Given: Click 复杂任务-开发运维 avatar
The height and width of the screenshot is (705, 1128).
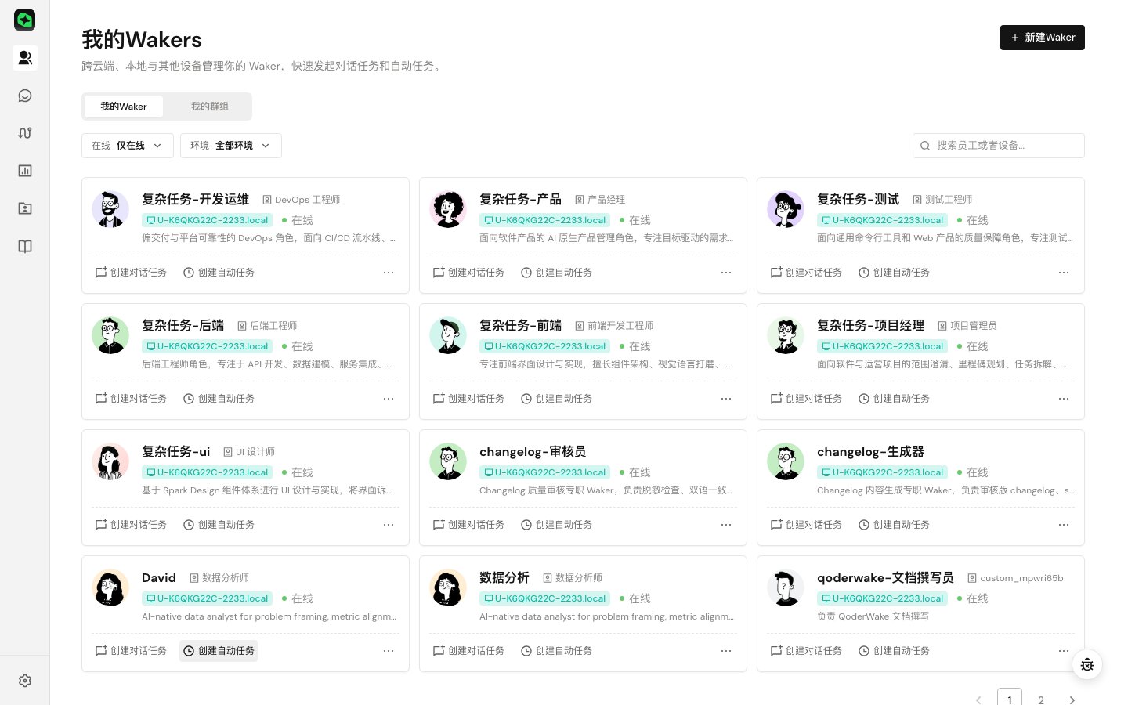Looking at the screenshot, I should click(110, 209).
